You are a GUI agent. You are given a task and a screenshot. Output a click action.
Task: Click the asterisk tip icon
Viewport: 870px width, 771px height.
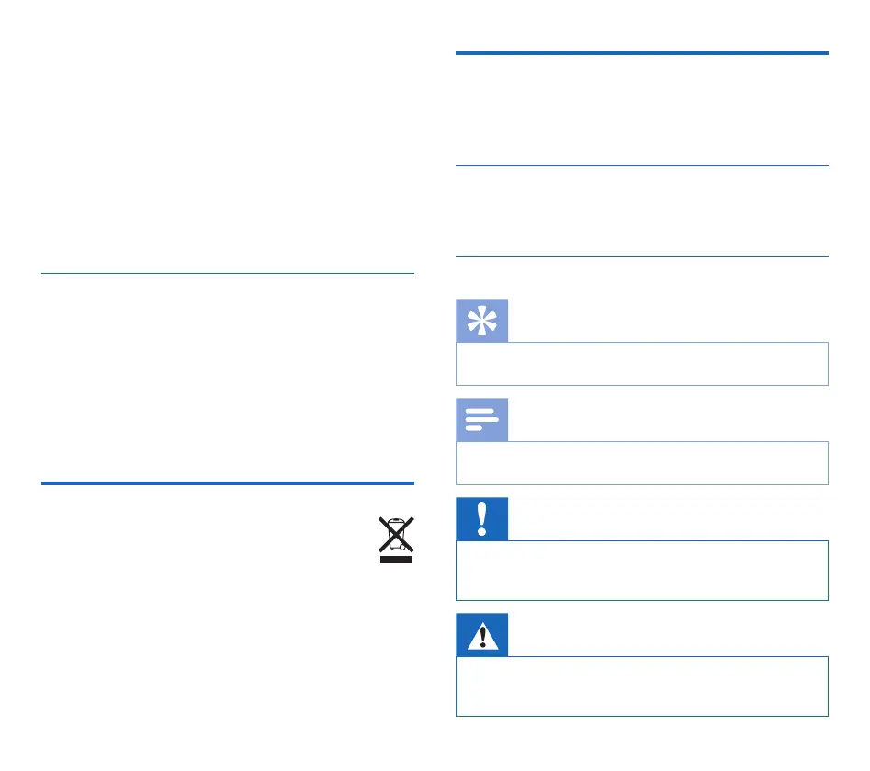pos(482,321)
